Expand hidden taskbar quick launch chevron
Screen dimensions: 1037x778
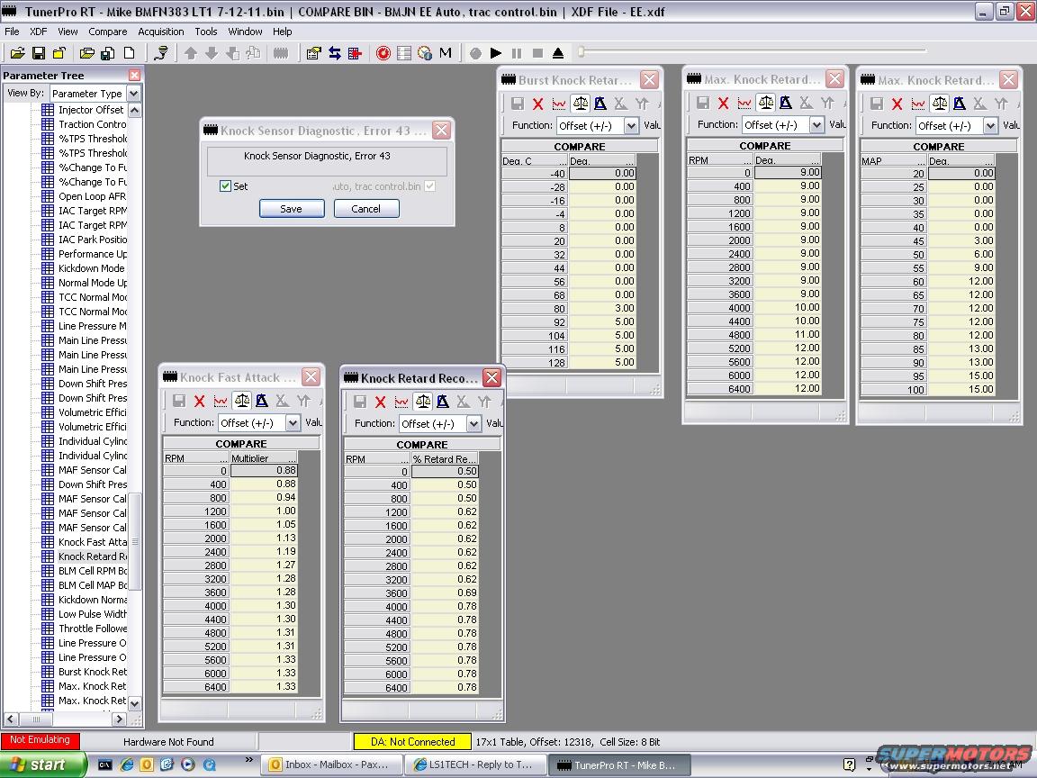click(248, 759)
